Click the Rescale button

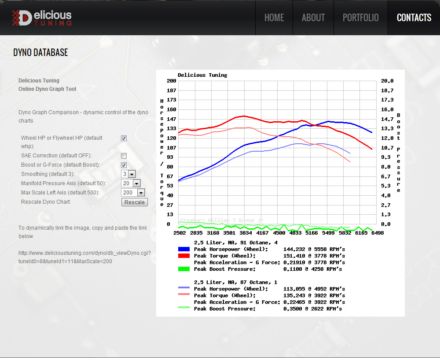134,202
